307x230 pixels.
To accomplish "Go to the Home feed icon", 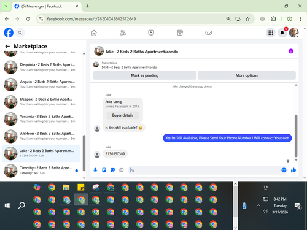I will click(x=94, y=33).
